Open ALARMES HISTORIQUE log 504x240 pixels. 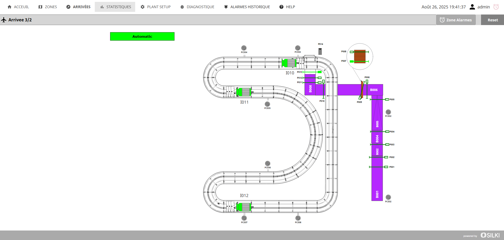(247, 7)
